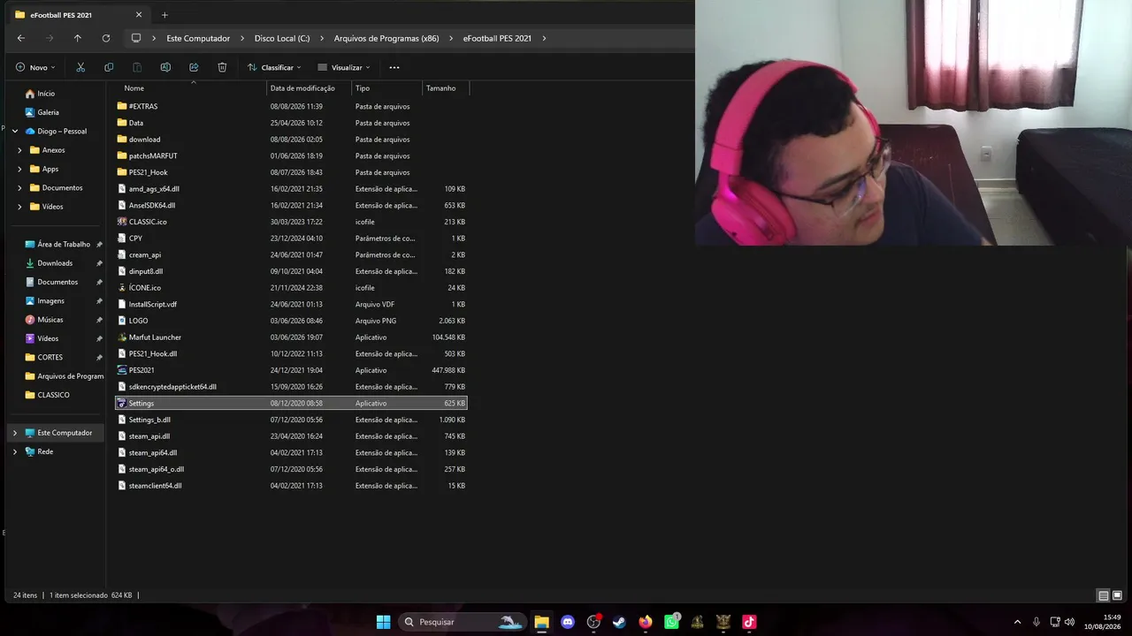Open the pinned Área de Trabalho folder
This screenshot has width=1132, height=636.
coord(64,245)
